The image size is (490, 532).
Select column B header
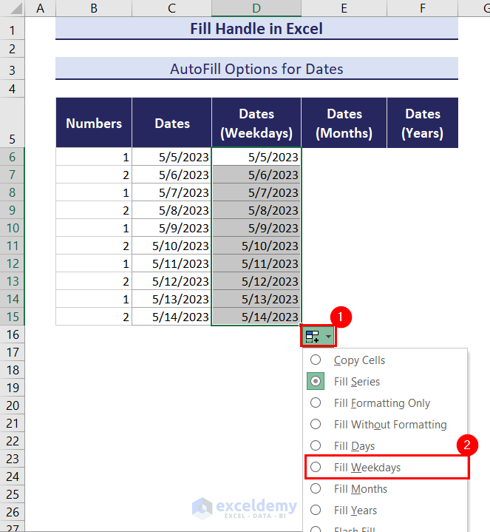click(94, 8)
